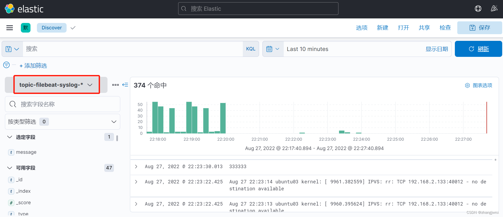Click the field name search box
The image size is (503, 217).
(x=63, y=104)
